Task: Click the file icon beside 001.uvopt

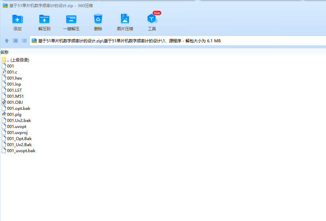Action: pyautogui.click(x=4, y=126)
